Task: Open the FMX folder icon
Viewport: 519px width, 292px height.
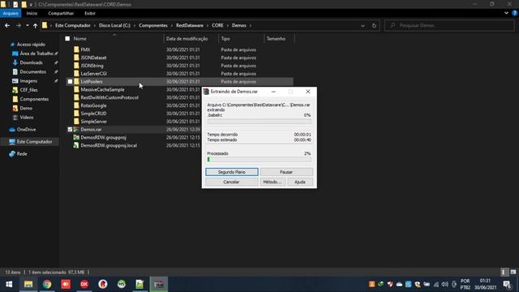Action: 76,49
